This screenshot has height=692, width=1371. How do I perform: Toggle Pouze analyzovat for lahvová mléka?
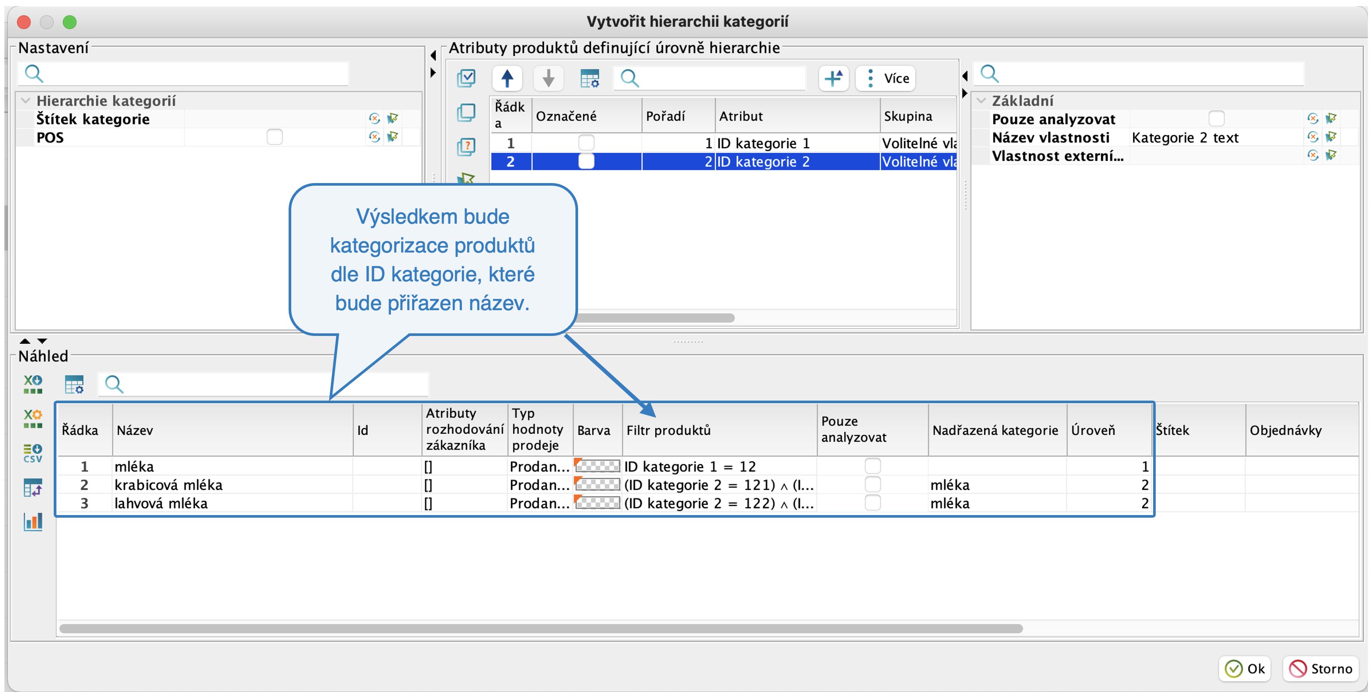[873, 502]
